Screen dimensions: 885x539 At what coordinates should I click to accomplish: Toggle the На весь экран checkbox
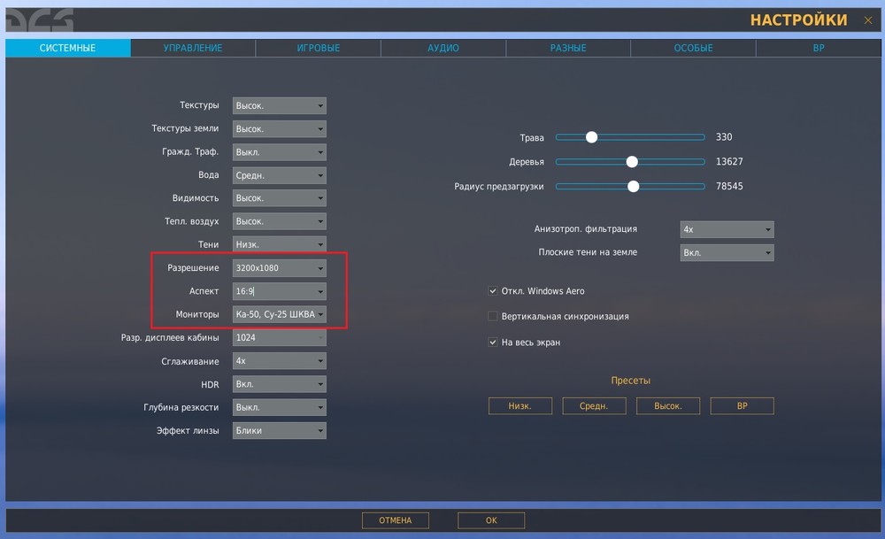point(493,342)
